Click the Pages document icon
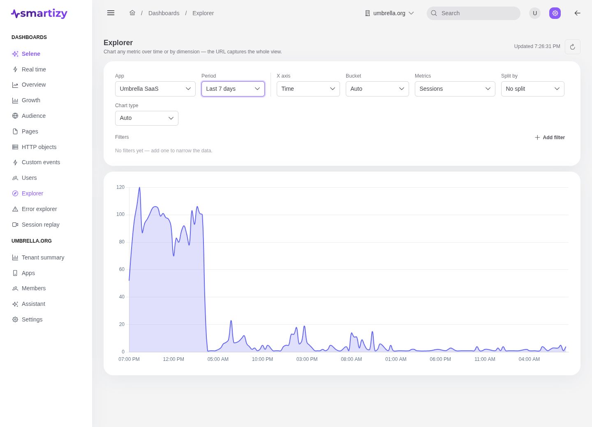This screenshot has width=592, height=427. 15,131
